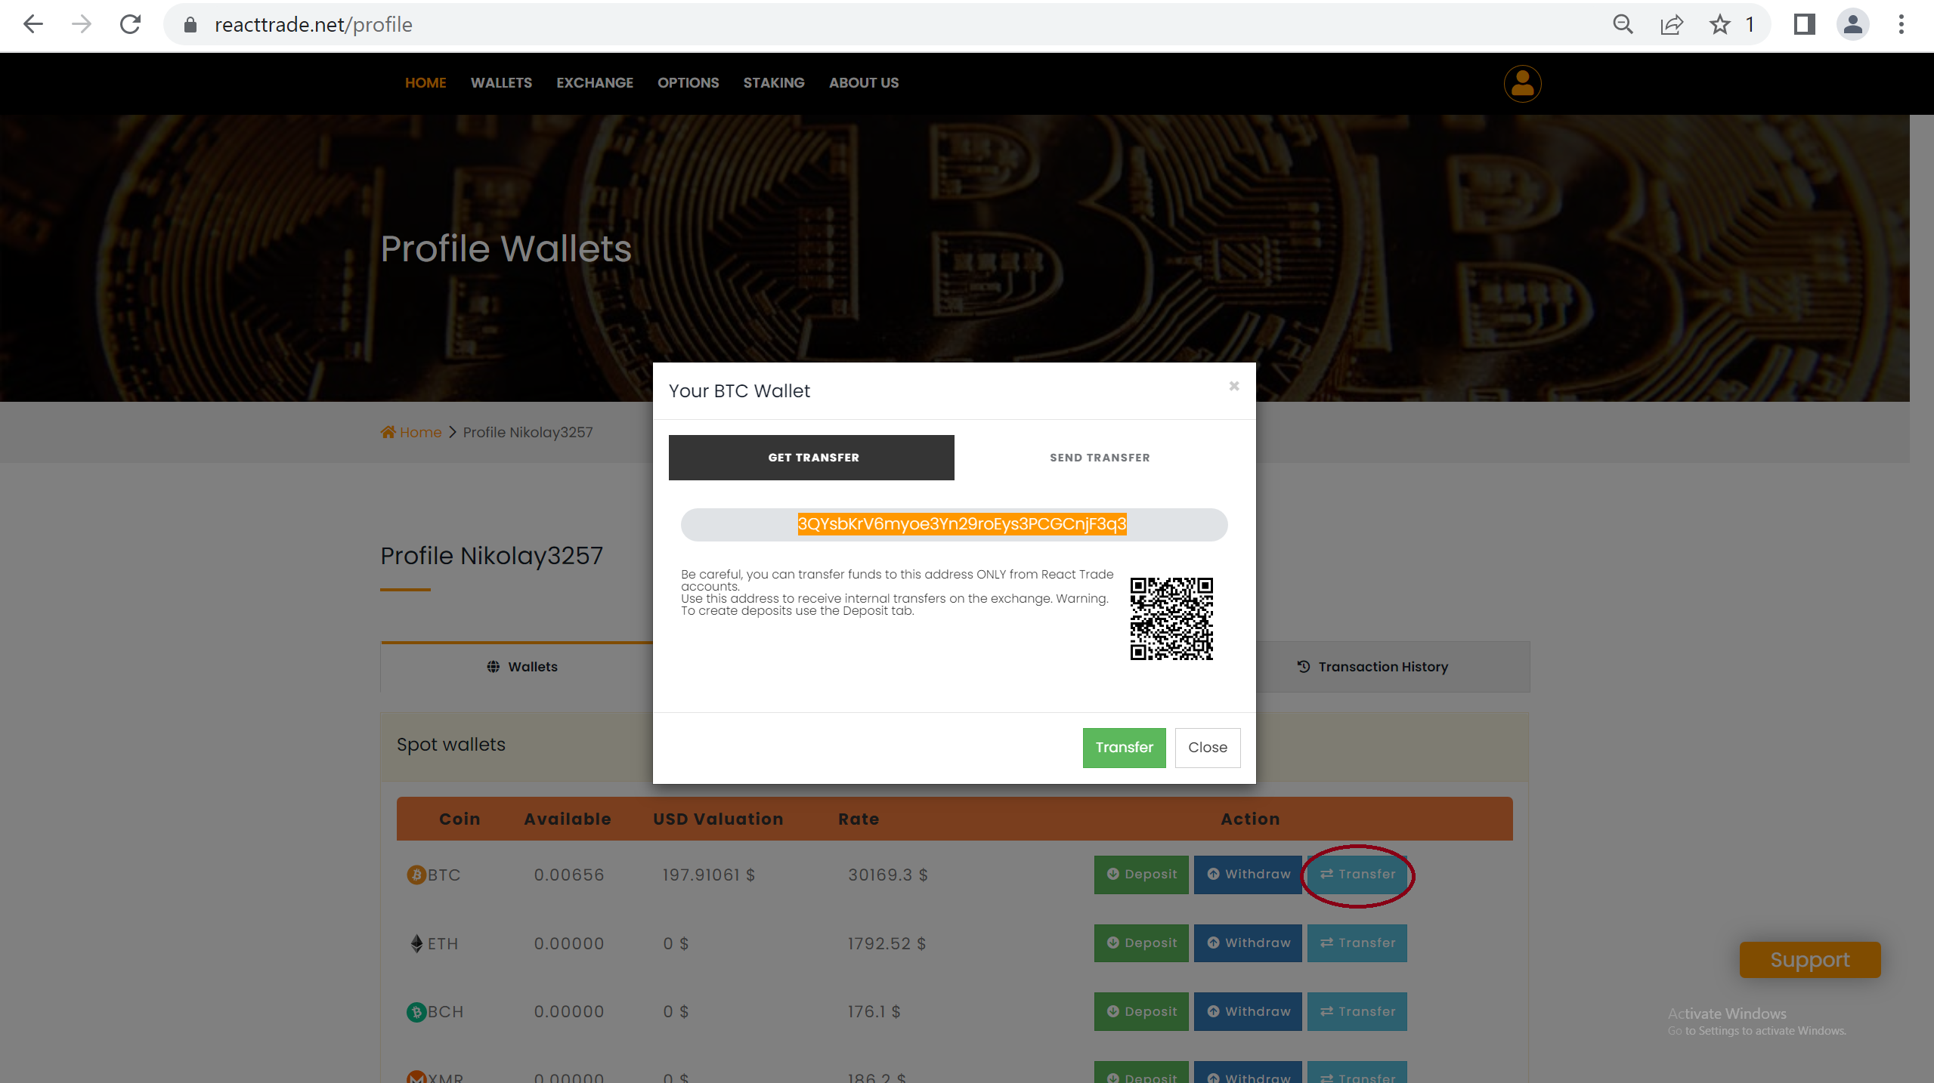The width and height of the screenshot is (1934, 1083).
Task: Click the Home breadcrumb link
Action: 420,432
